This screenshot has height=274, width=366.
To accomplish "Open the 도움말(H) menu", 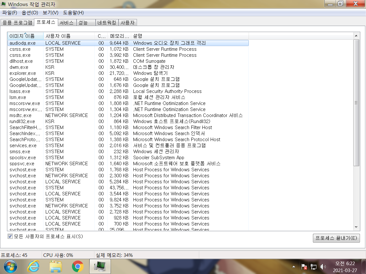I will [73, 13].
